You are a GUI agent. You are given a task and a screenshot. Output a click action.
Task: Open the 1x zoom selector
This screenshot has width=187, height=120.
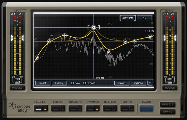144,18
